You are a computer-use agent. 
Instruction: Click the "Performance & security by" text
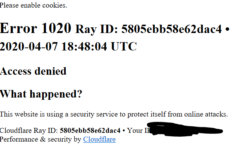click(x=41, y=139)
